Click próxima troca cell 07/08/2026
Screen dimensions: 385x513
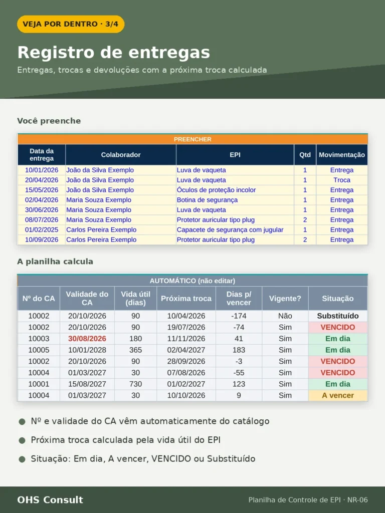pyautogui.click(x=186, y=373)
